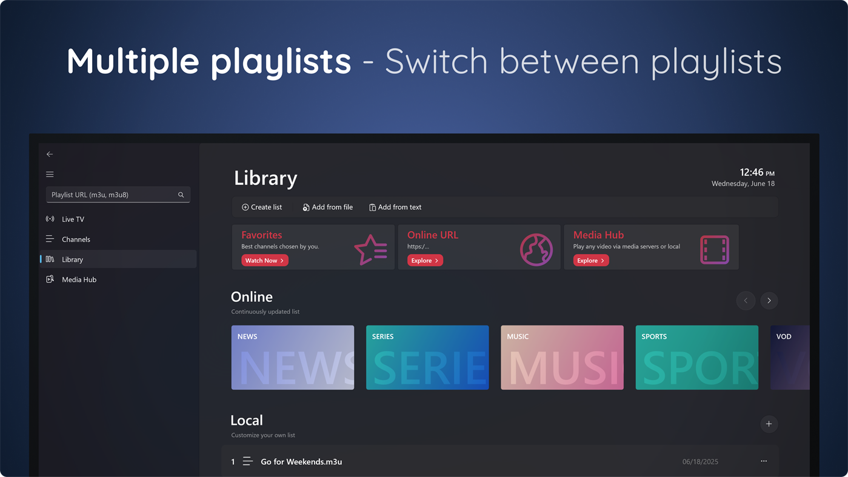Click the back arrow at the top left

coord(50,154)
